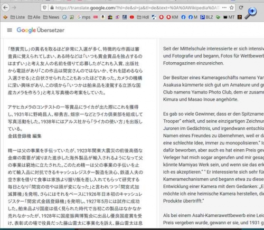Click the magnifier zoom-in icon

click(251, 13)
